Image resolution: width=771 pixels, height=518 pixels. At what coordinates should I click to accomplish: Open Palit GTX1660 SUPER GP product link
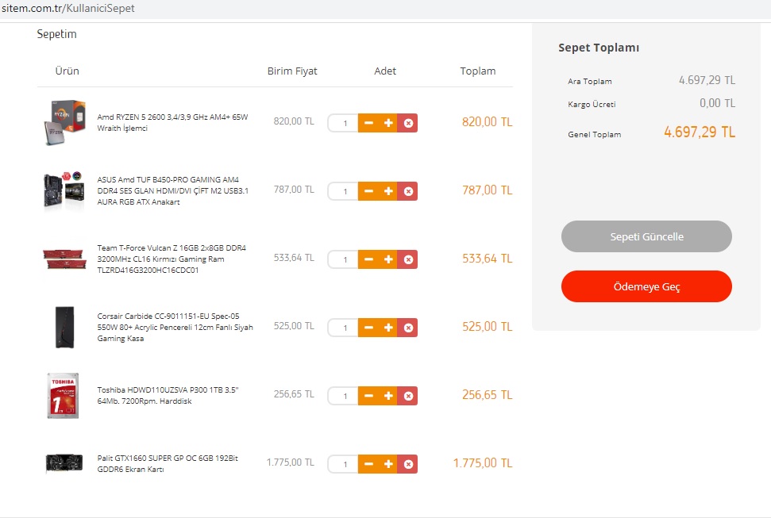point(168,463)
